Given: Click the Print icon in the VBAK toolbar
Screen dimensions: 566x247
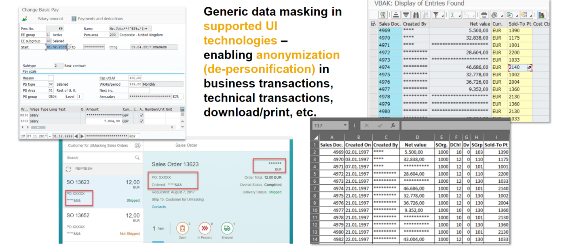Looking at the screenshot, I should (x=485, y=15).
